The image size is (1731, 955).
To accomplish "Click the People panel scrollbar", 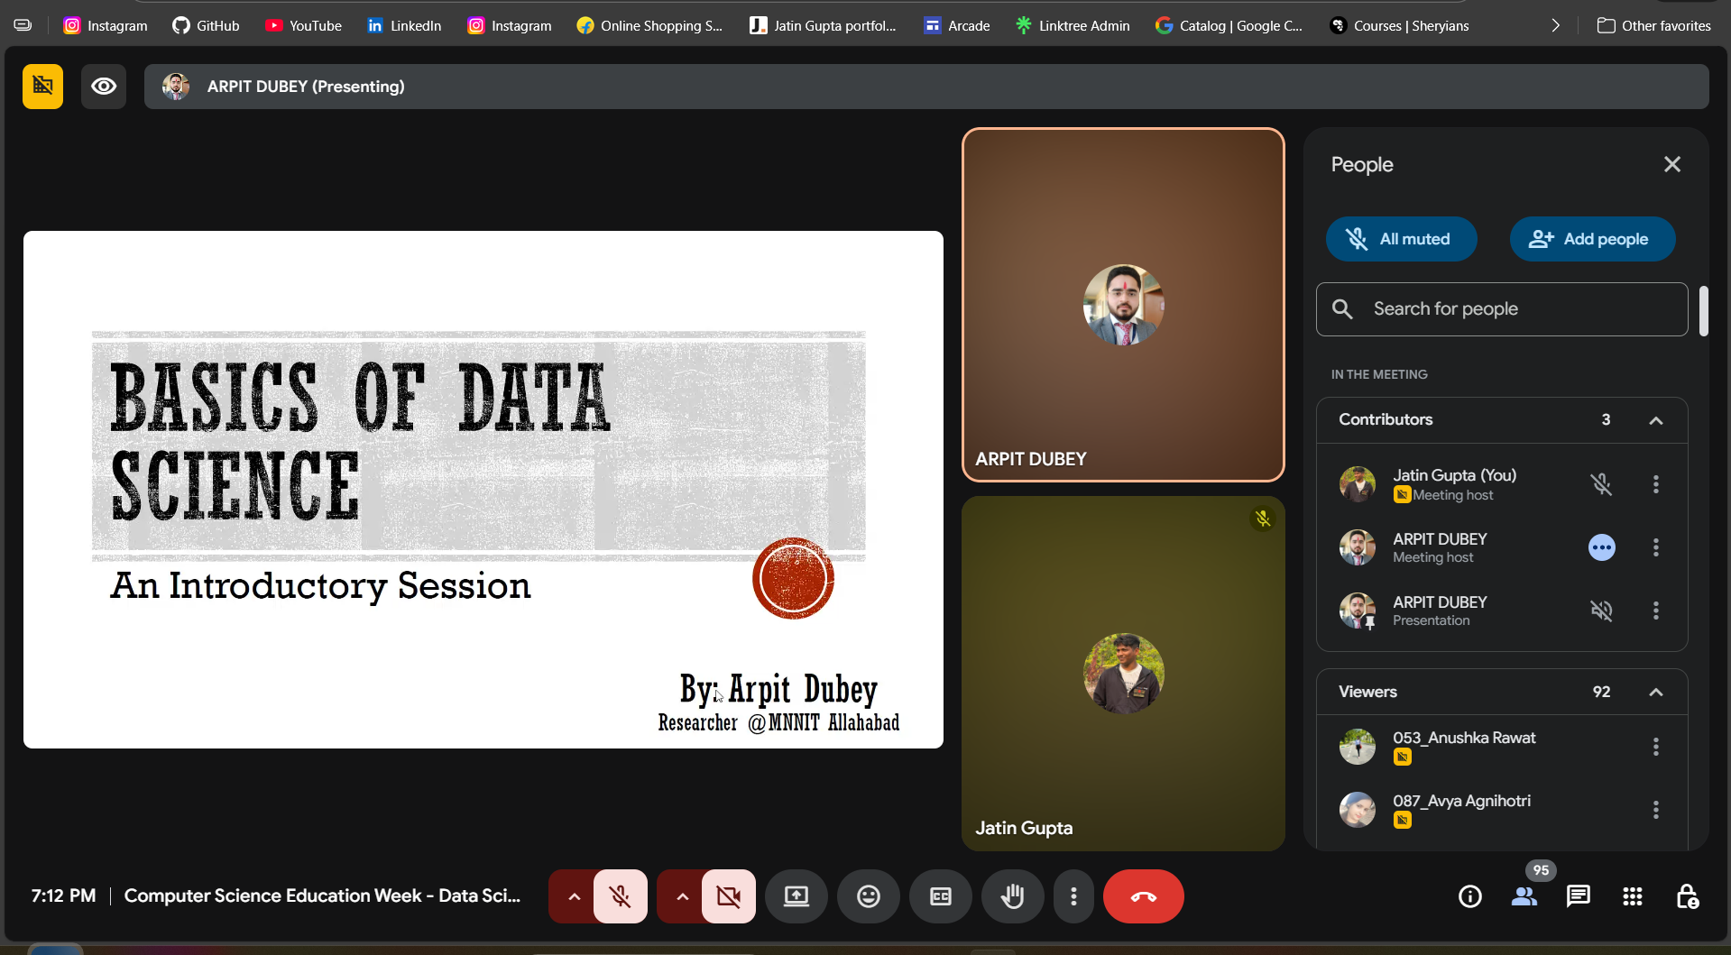I will click(1705, 311).
